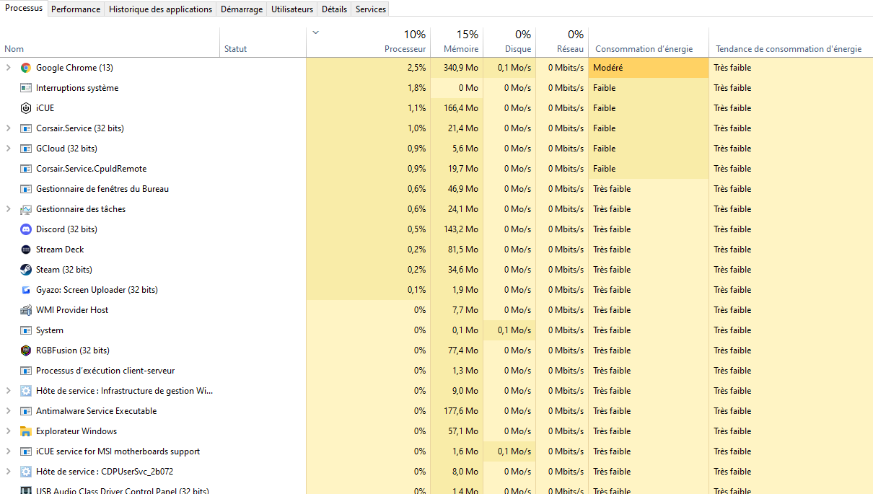Expand iCUE service for MSI motherboards group
The height and width of the screenshot is (494, 873).
coord(8,451)
